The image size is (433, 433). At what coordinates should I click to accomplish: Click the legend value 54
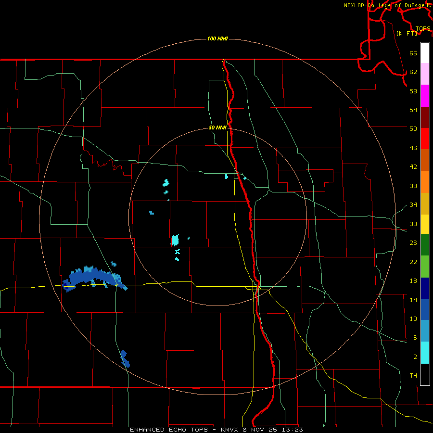pos(413,110)
